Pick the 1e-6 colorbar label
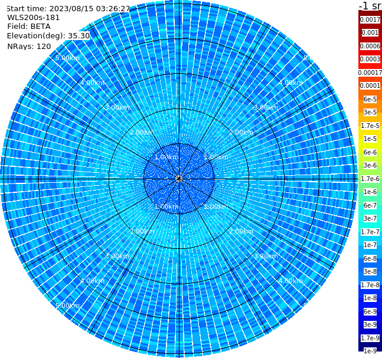 tap(370, 192)
